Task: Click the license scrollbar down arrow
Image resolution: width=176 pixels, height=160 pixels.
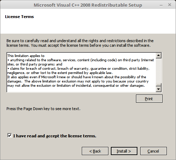Action: pyautogui.click(x=158, y=89)
